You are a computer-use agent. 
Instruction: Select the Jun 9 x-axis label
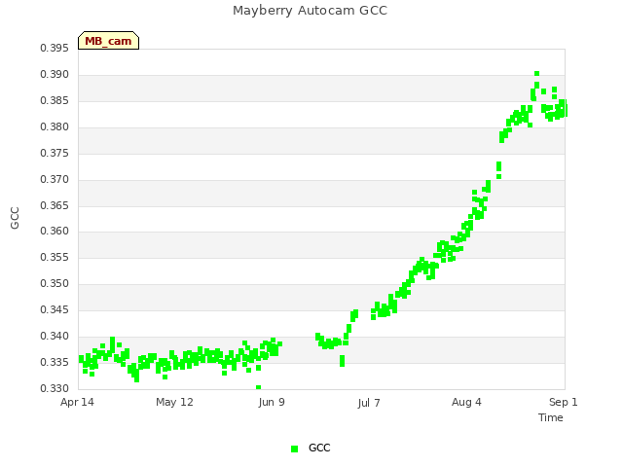point(272,402)
